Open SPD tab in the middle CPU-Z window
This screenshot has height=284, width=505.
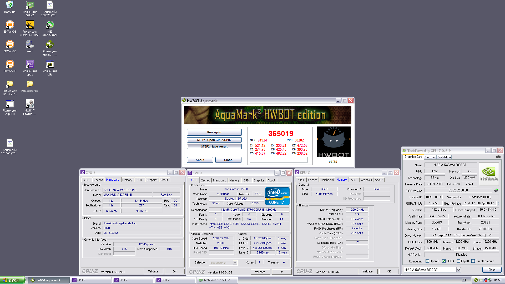pos(246,180)
